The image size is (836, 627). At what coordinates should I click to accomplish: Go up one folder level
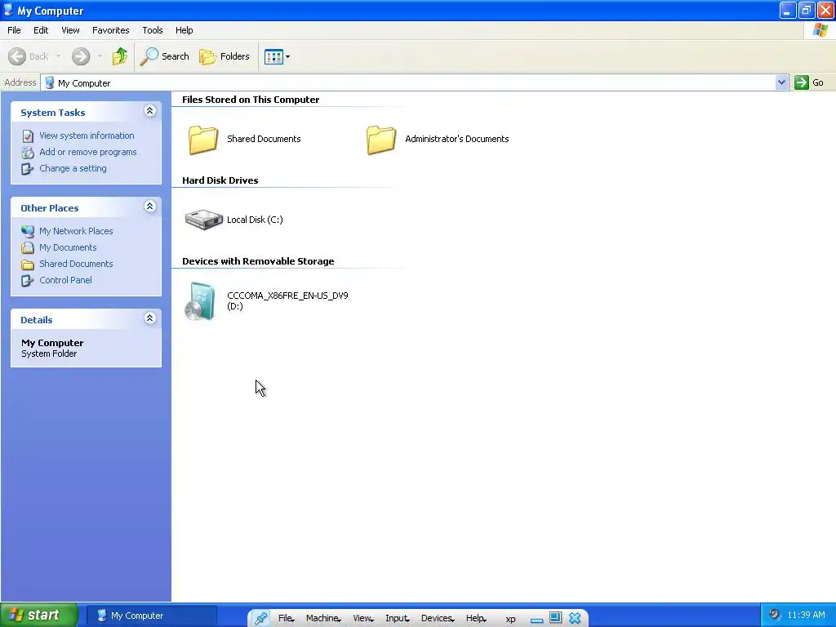[120, 56]
